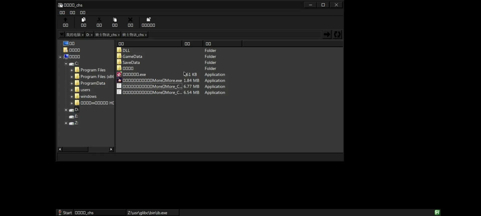Select the Z: drive icon in tree
481x216 pixels.
tap(71, 123)
